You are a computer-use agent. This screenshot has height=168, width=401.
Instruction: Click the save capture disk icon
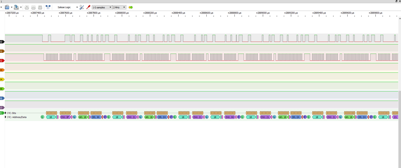click(16, 7)
